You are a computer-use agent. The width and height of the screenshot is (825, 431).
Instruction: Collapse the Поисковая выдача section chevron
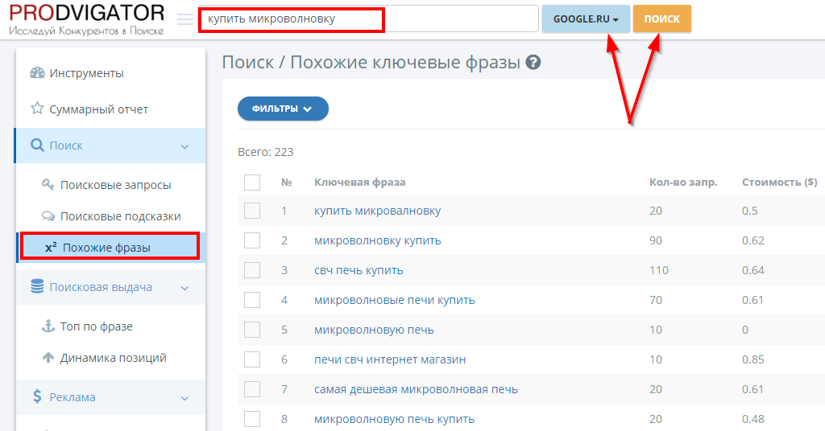point(184,288)
